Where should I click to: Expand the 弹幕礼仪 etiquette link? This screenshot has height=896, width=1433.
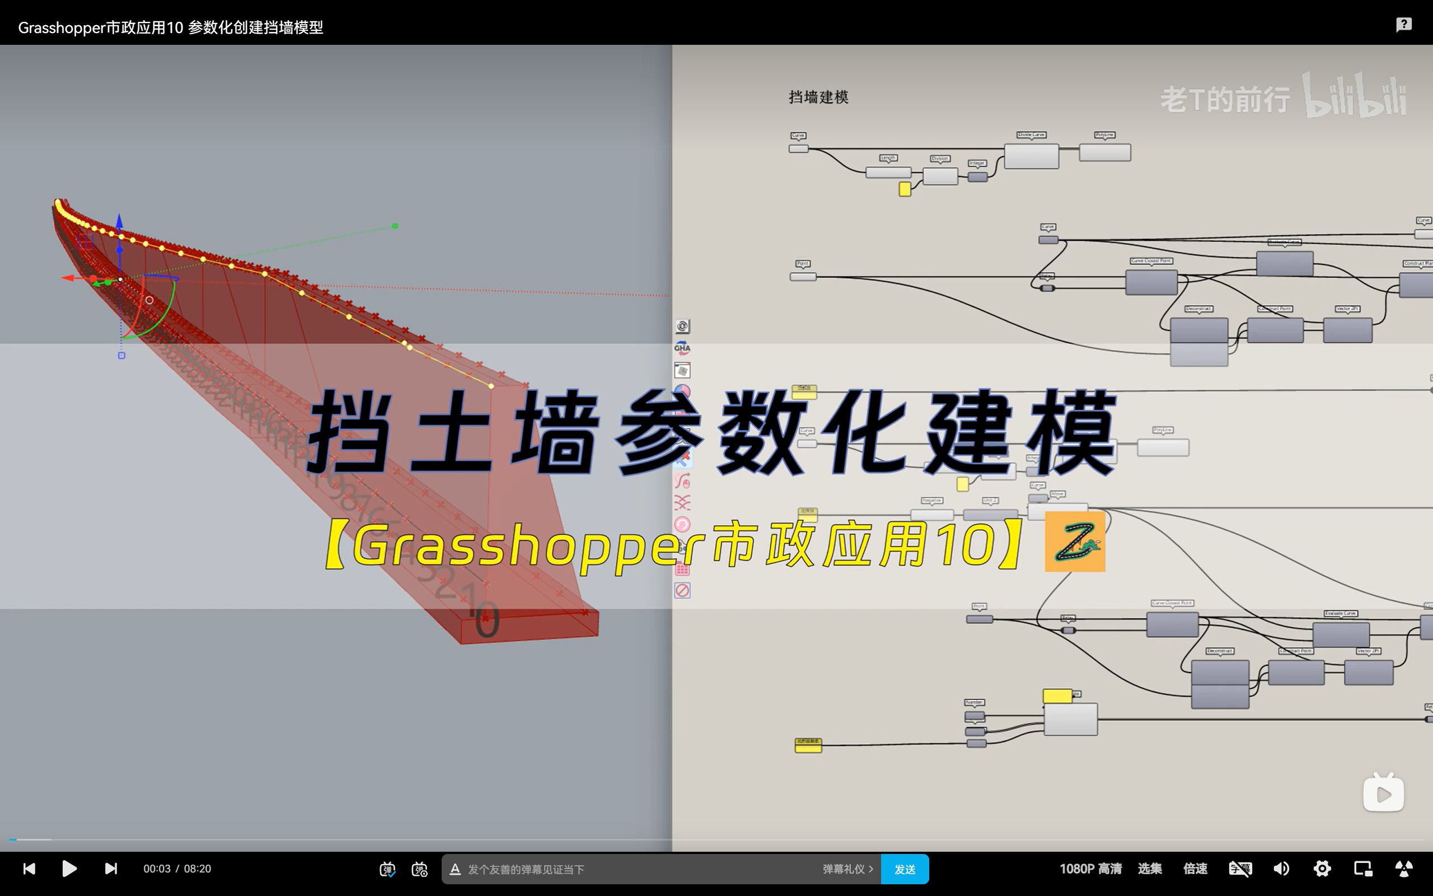tap(847, 869)
